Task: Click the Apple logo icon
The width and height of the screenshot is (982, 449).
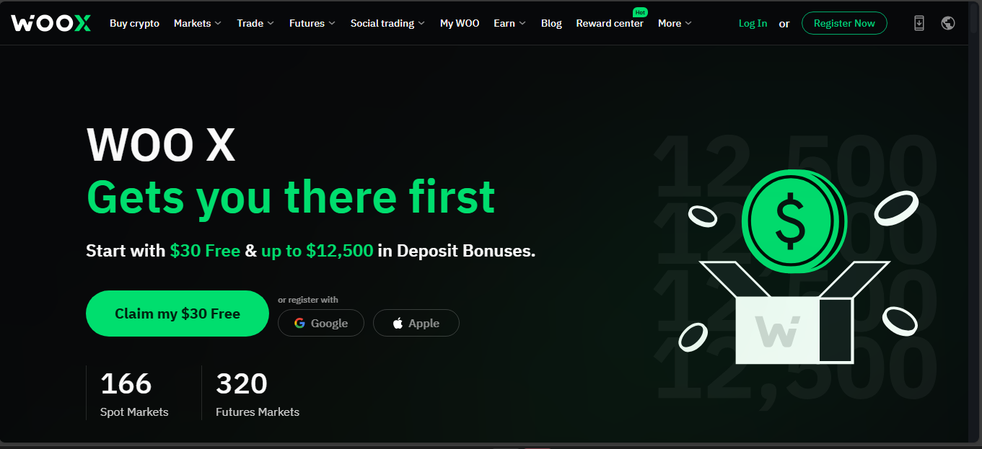Action: point(398,323)
